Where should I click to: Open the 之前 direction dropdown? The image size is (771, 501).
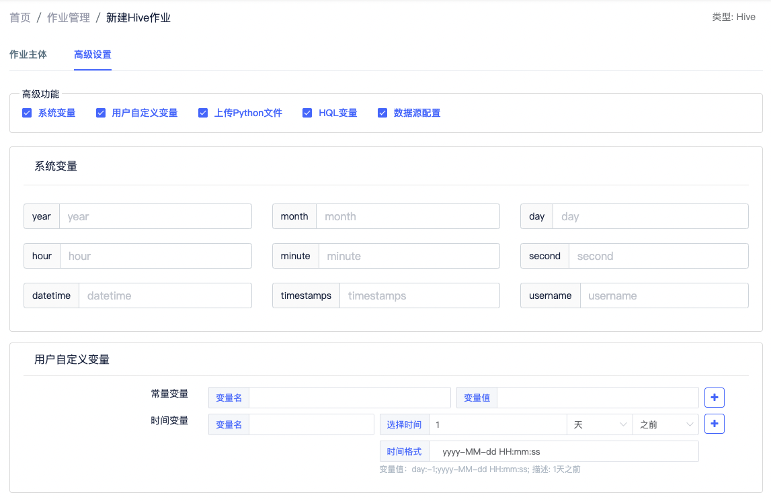coord(665,424)
